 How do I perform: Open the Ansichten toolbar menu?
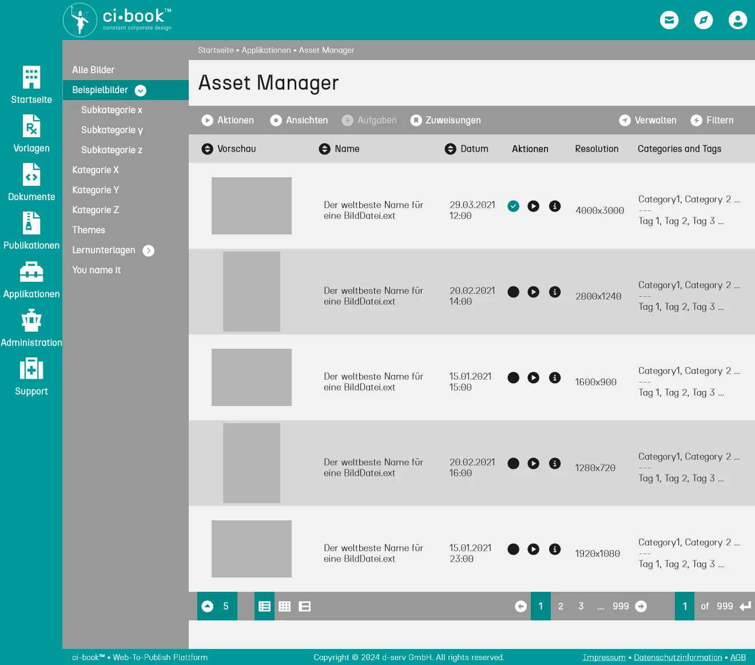[299, 120]
